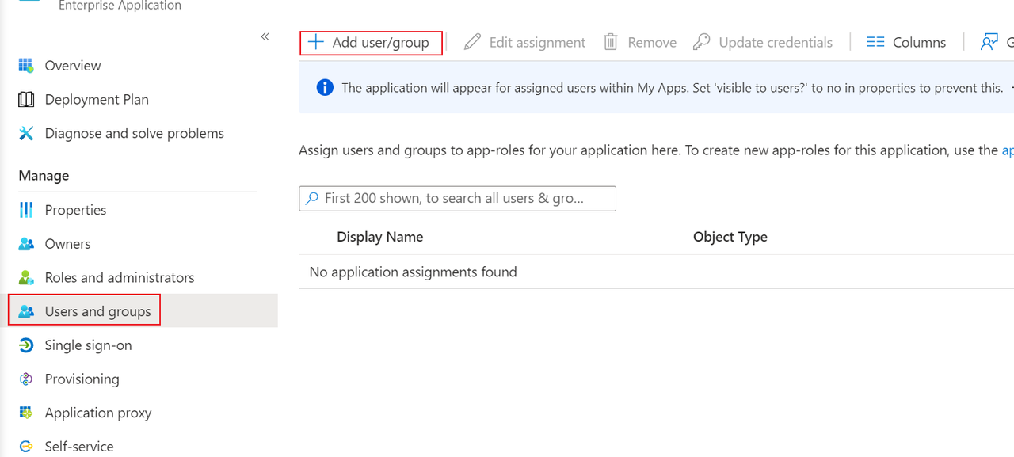Image resolution: width=1014 pixels, height=457 pixels.
Task: Collapse the sidebar with double chevron
Action: coord(265,36)
